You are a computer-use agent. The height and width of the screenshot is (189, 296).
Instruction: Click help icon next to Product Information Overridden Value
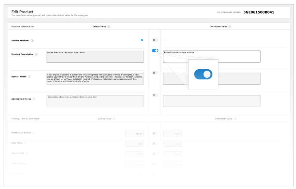[x=230, y=26]
